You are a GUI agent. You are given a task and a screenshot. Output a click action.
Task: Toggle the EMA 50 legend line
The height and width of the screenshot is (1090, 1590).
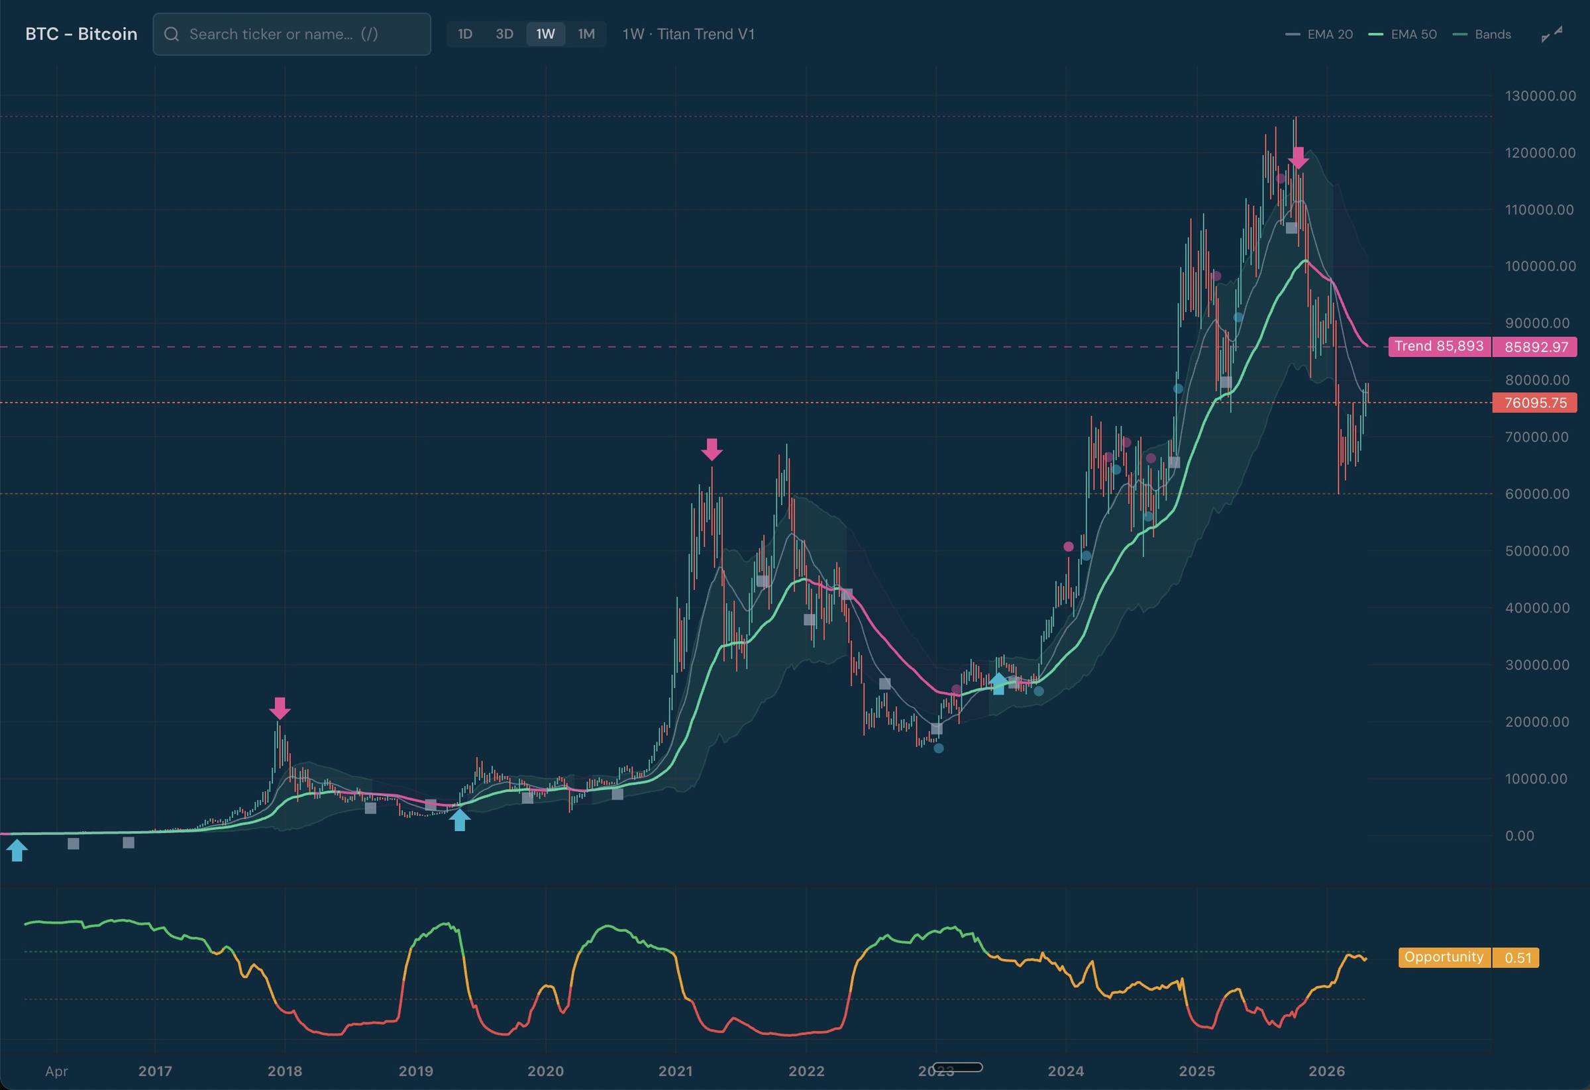pyautogui.click(x=1403, y=34)
